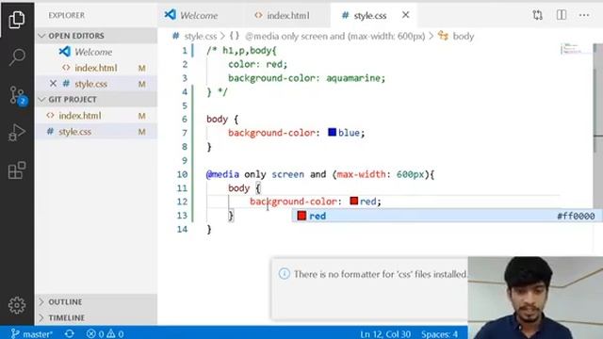The width and height of the screenshot is (603, 339).
Task: Click line number 6 in the gutter
Action: 185,120
